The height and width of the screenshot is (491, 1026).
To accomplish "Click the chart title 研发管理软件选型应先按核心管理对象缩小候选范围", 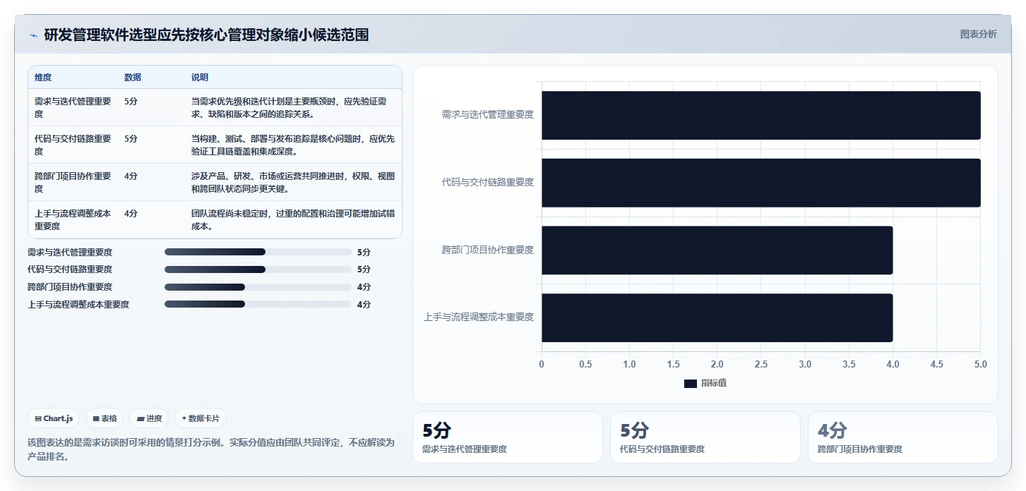I will [x=206, y=35].
